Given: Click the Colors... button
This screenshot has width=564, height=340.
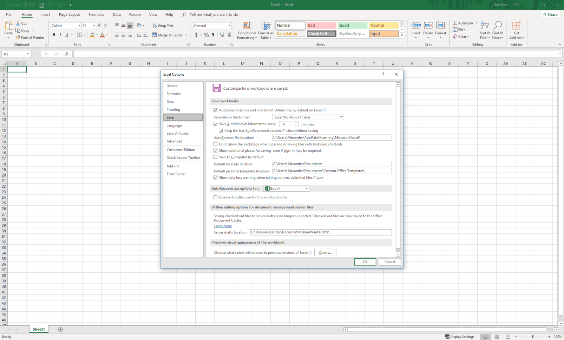Looking at the screenshot, I should [325, 253].
